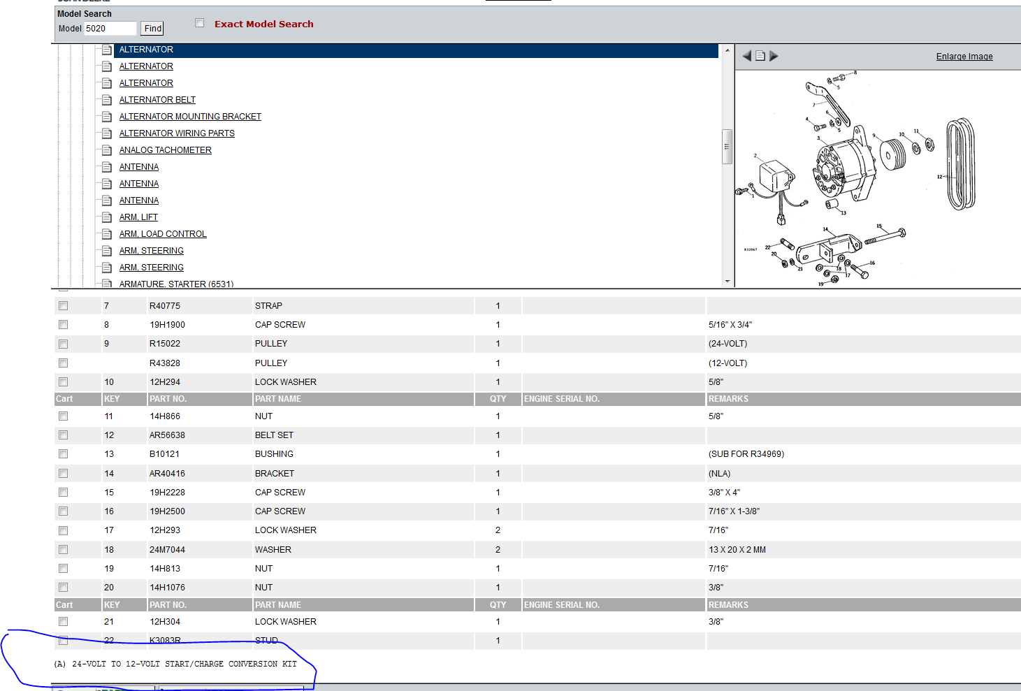Screen dimensions: 1021x691
Task: Select the highlighted ALTERNATOR tree entry
Action: 146,50
